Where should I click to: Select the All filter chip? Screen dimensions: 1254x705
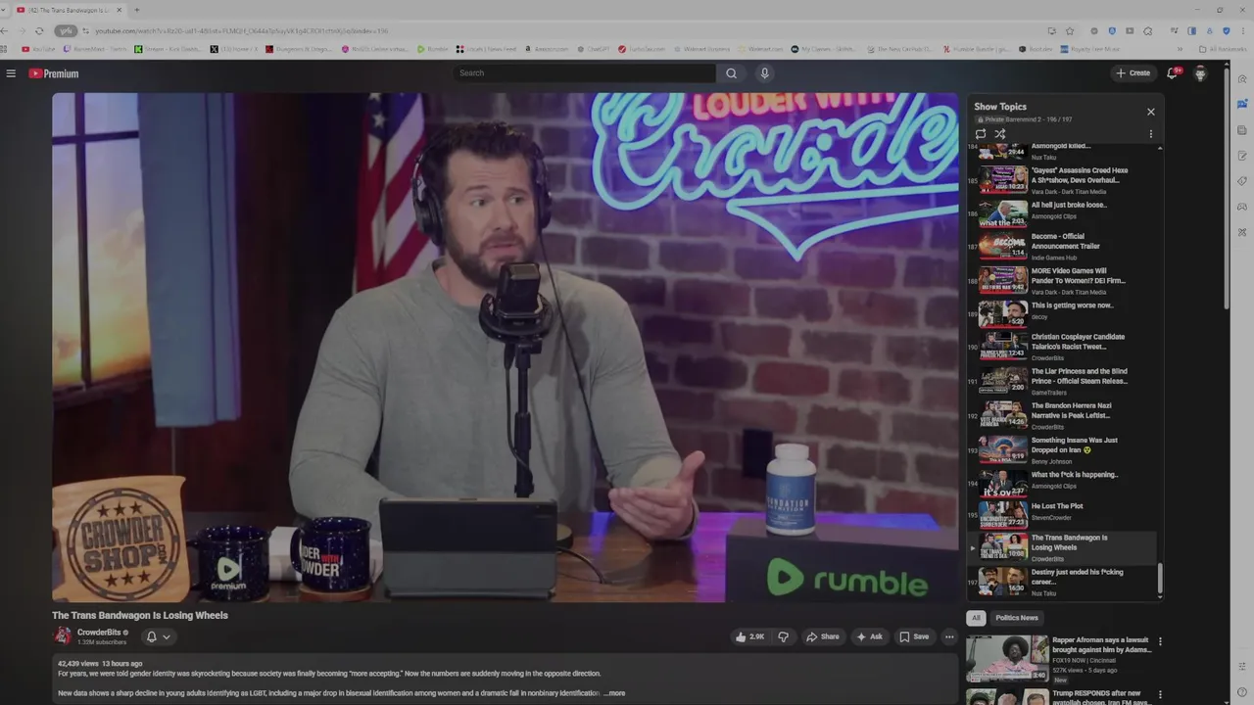(x=976, y=618)
